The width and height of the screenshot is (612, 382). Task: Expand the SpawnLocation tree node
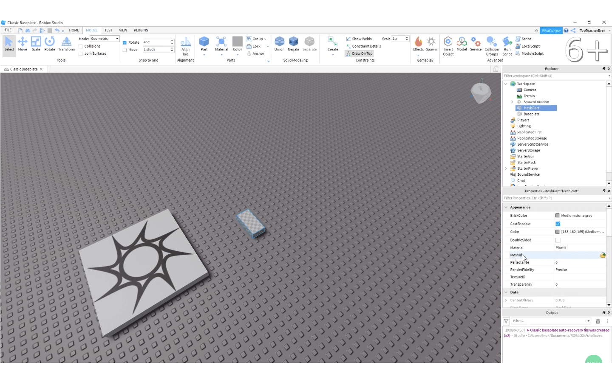pyautogui.click(x=512, y=102)
